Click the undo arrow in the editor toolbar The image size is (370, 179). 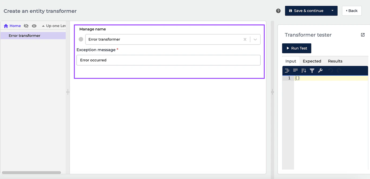click(x=331, y=71)
